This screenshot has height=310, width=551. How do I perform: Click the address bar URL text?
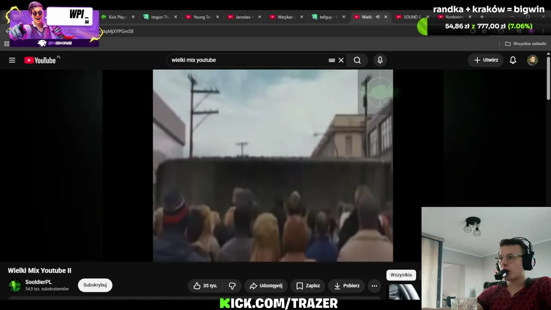coord(117,31)
